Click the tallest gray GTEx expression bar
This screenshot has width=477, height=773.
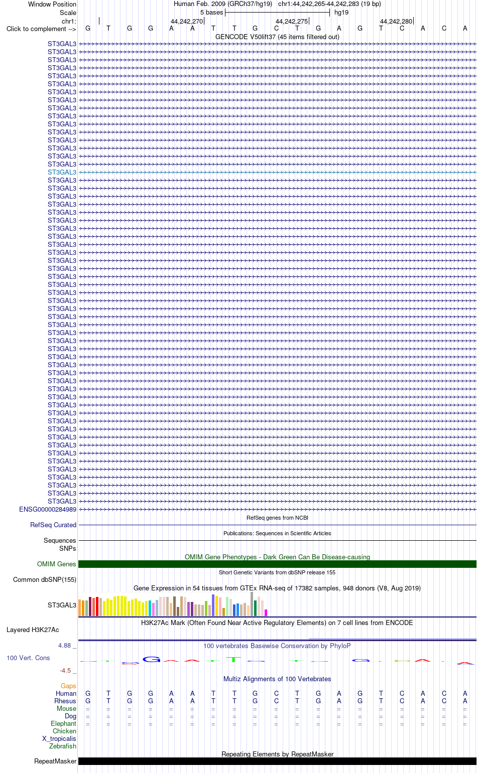point(252,604)
